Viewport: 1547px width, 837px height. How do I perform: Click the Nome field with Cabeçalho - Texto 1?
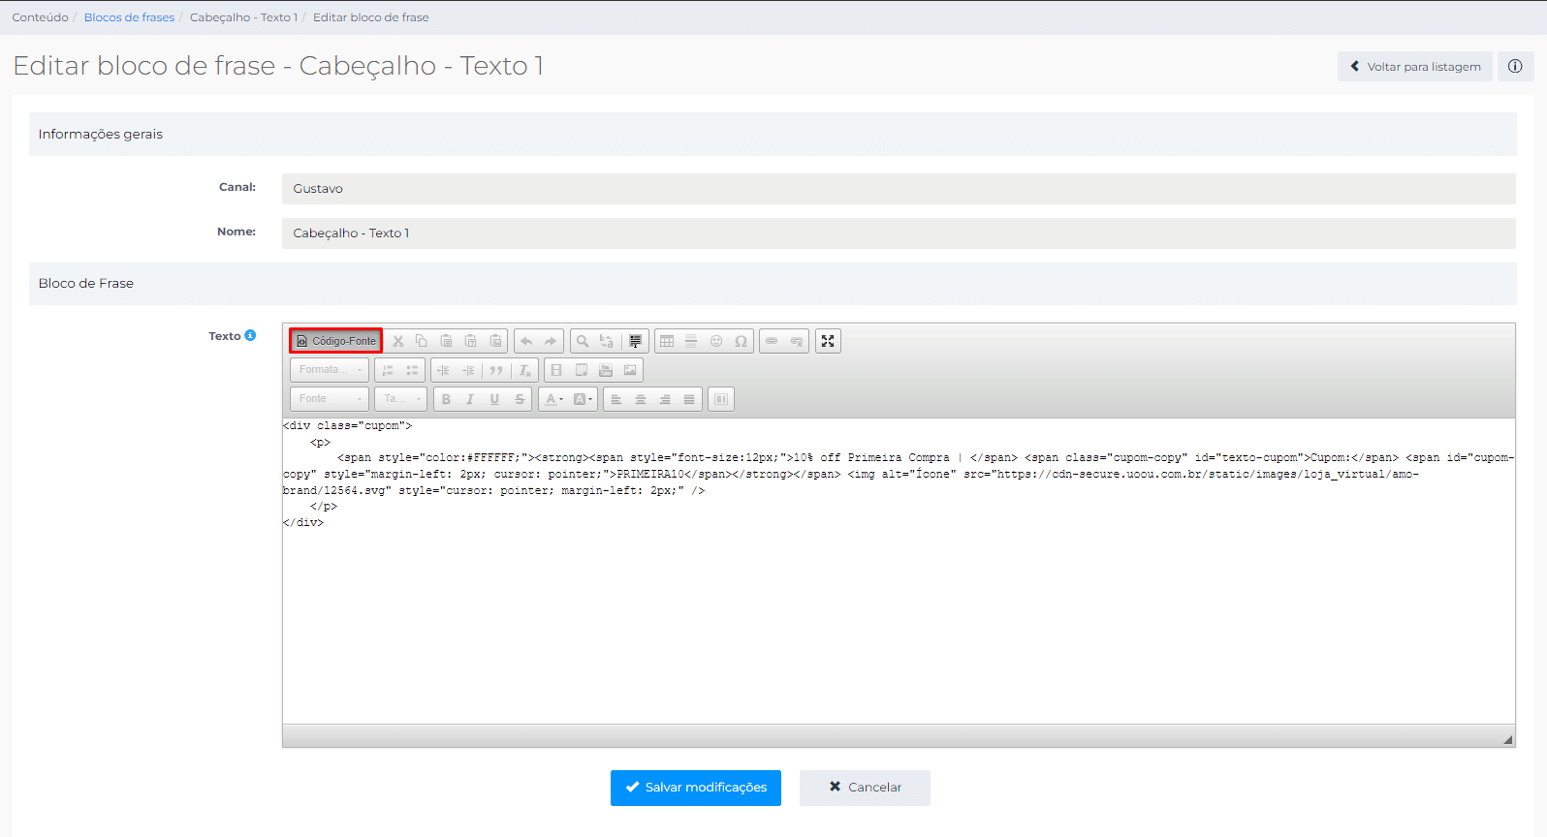click(899, 233)
